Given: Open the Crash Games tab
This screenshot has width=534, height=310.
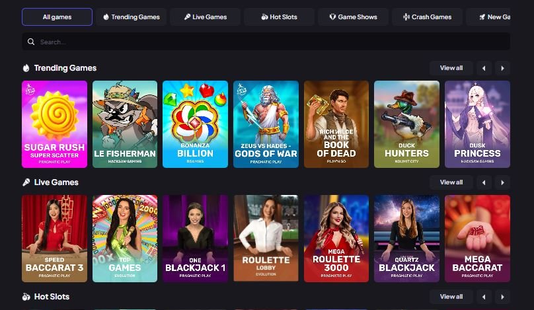Looking at the screenshot, I should [427, 17].
